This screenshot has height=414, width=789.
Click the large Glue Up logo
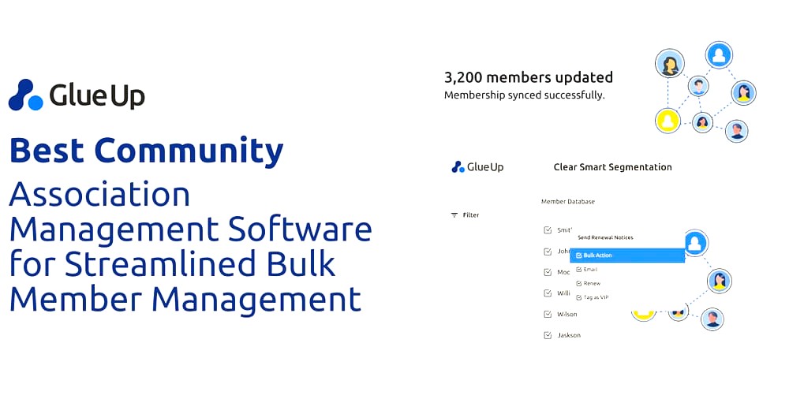77,95
